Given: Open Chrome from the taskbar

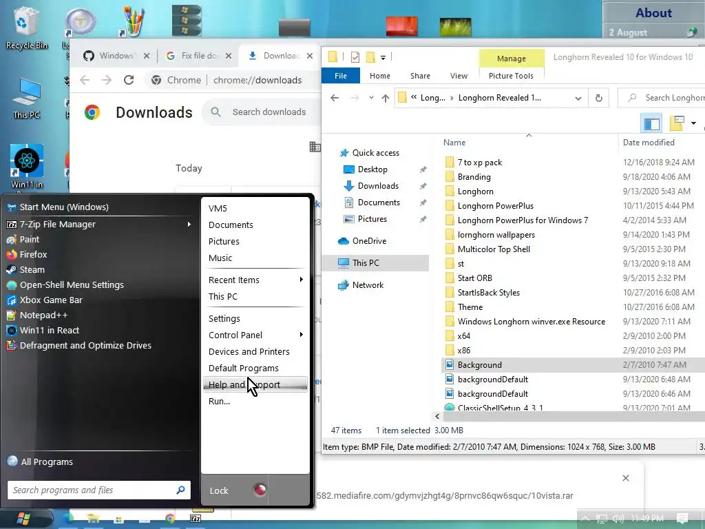Looking at the screenshot, I should pos(170,519).
